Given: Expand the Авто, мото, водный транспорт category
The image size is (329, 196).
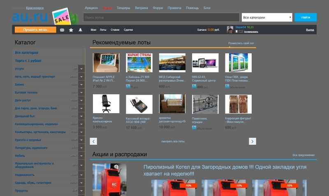Looking at the screenshot, I should pyautogui.click(x=81, y=77).
